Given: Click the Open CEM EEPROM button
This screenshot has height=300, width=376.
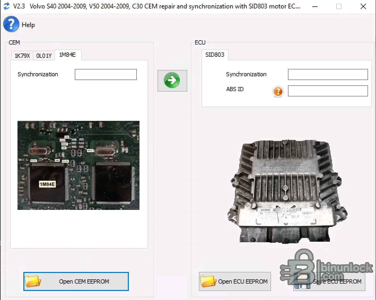Looking at the screenshot, I should pyautogui.click(x=76, y=281).
